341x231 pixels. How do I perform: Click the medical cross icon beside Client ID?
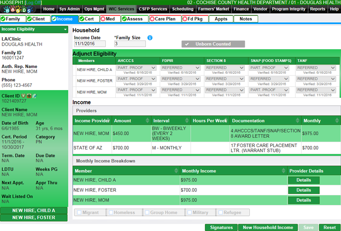pyautogui.click(x=29, y=96)
